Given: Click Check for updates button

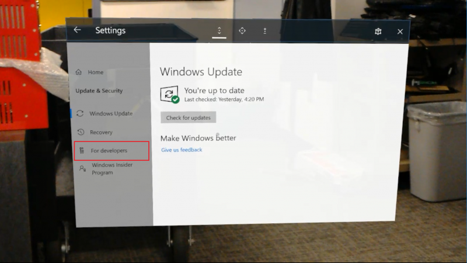Looking at the screenshot, I should click(188, 117).
